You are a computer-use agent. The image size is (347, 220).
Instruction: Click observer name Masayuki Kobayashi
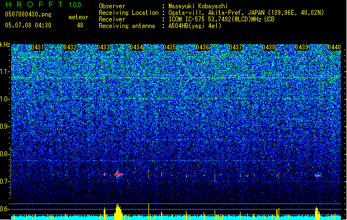coord(198,6)
